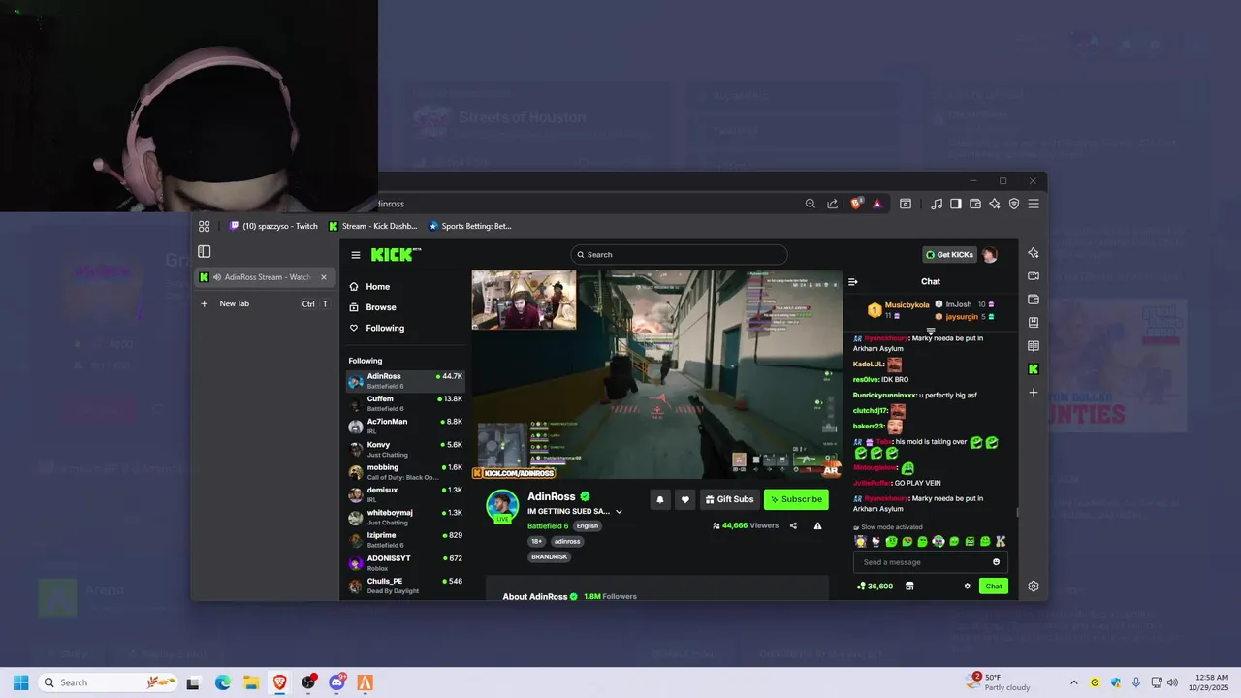1241x698 pixels.
Task: Toggle vertical tabs panel icon
Action: coord(204,251)
